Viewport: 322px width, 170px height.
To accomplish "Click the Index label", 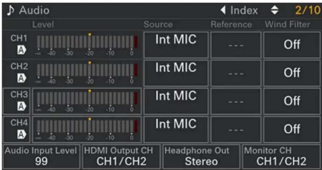I will click(x=244, y=10).
